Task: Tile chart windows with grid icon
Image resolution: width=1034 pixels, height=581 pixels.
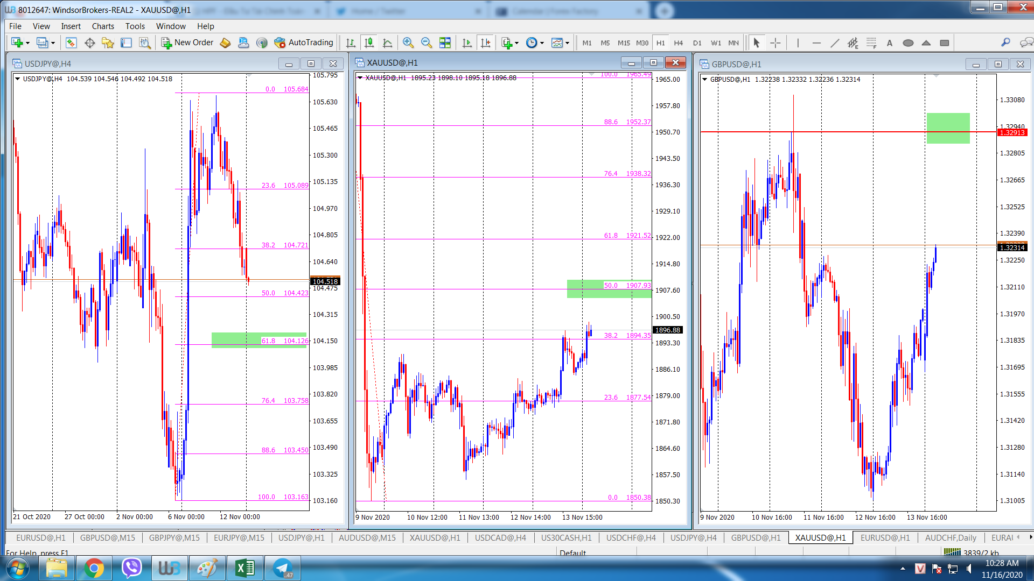Action: coord(445,42)
